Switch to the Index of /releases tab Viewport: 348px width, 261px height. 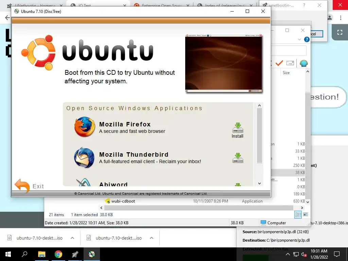[225, 5]
